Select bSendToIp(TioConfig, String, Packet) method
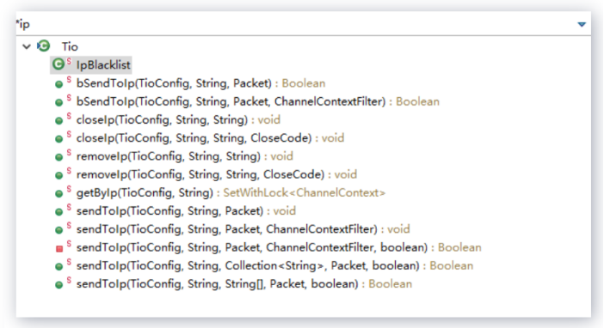 pyautogui.click(x=200, y=83)
